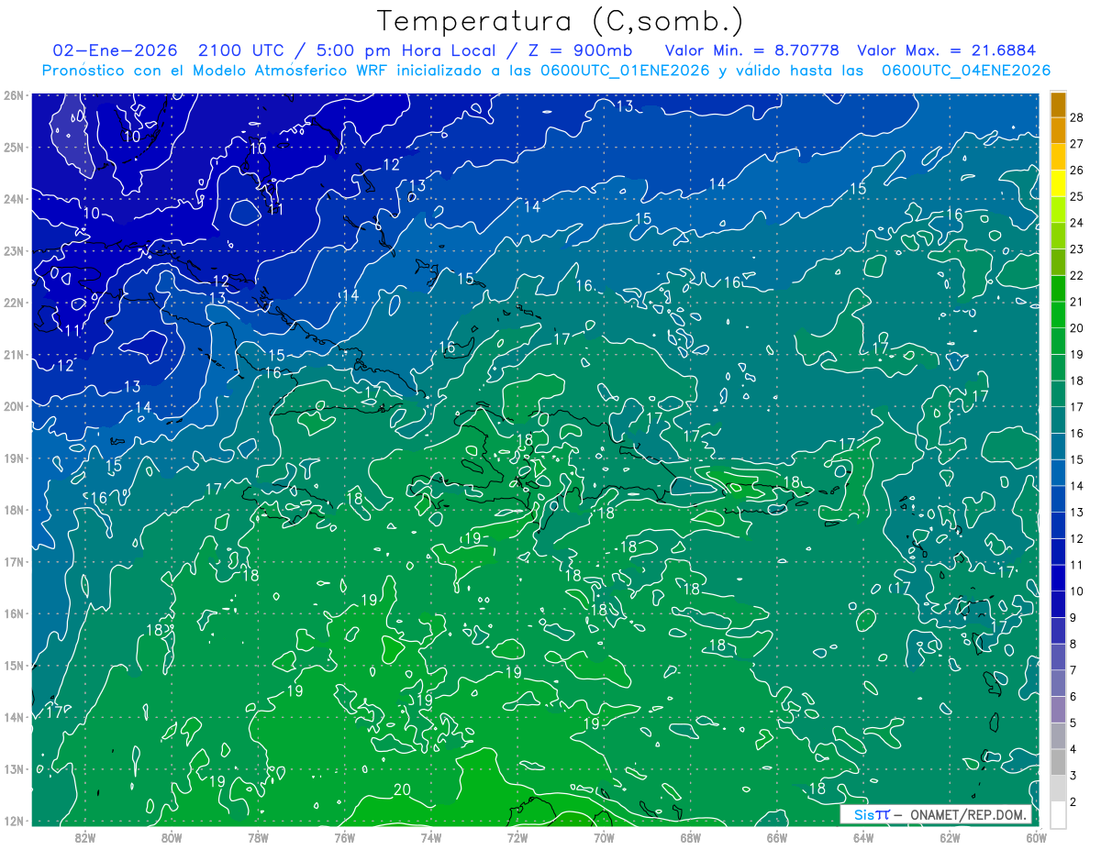
Task: Click the 15N latitude axis label
Action: [14, 665]
